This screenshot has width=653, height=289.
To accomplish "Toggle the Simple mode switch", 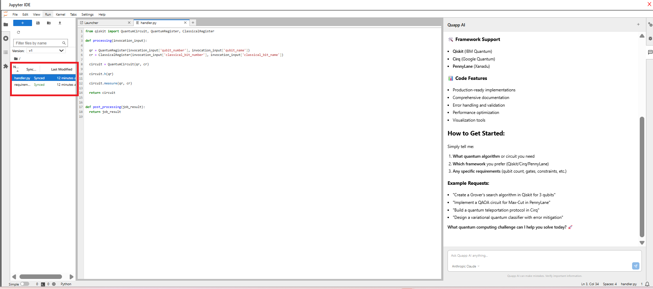I will [x=24, y=284].
